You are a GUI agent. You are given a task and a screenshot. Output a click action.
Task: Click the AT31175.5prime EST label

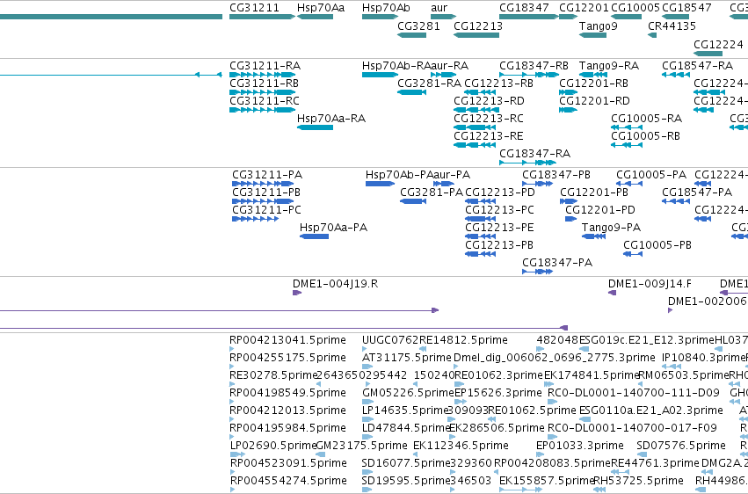(406, 358)
